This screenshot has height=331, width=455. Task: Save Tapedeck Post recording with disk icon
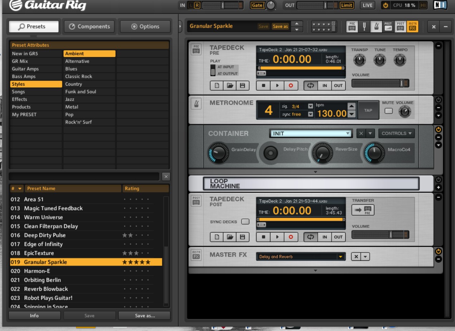click(243, 237)
